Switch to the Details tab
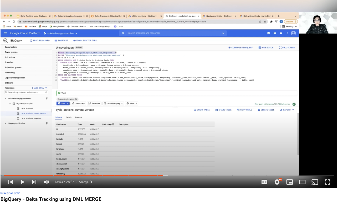 [69, 117]
